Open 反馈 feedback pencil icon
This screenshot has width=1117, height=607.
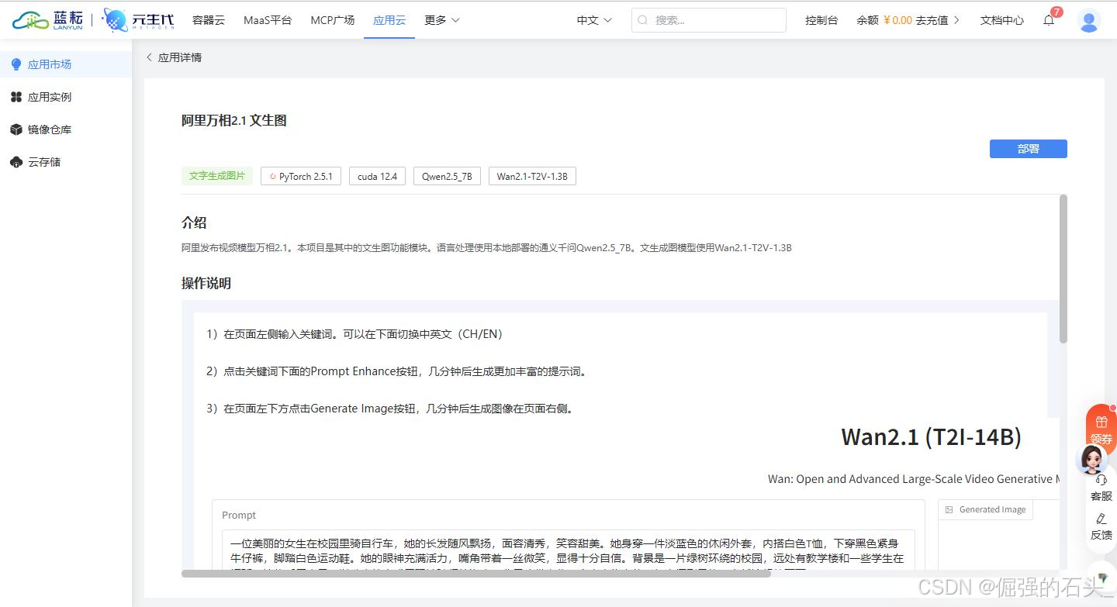click(1101, 519)
